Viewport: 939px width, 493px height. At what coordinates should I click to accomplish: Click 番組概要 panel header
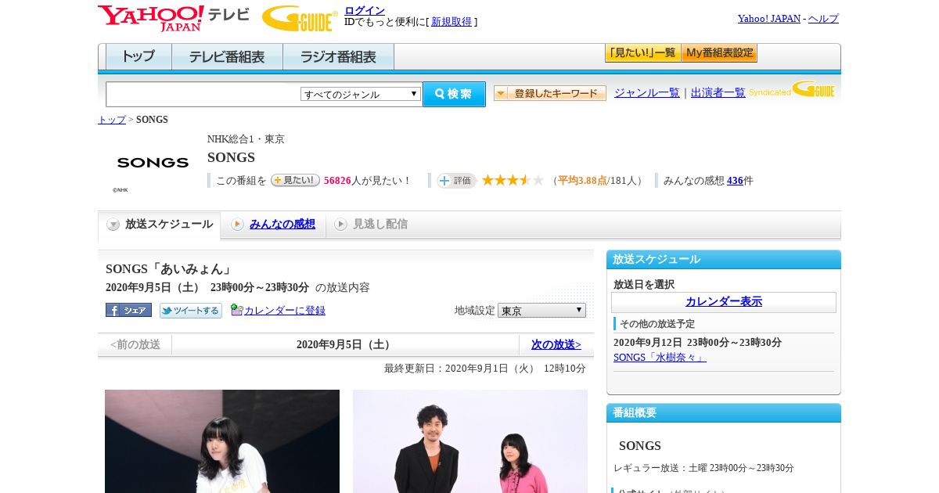[x=724, y=413]
